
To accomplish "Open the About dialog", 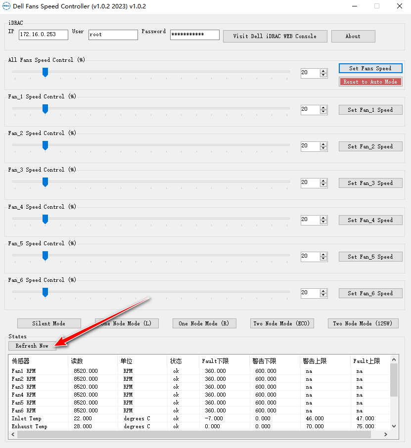I will pyautogui.click(x=353, y=36).
